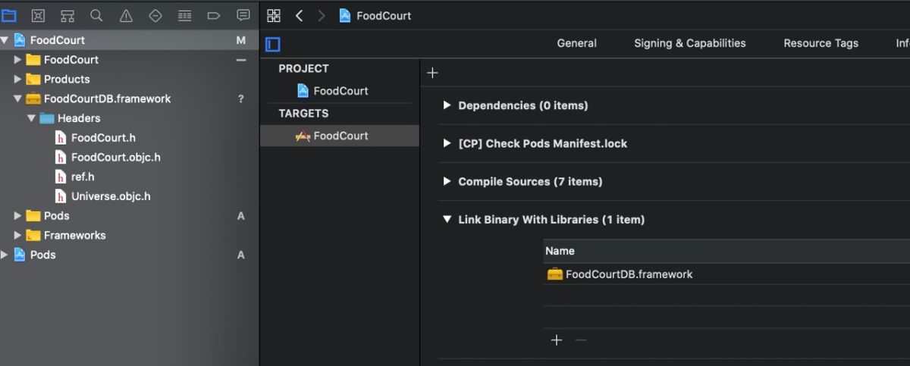
Task: Toggle the project and targets list sidebar
Action: [x=273, y=44]
